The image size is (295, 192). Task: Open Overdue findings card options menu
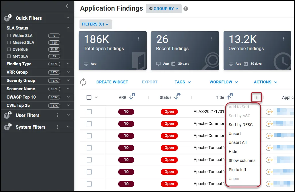pos(283,38)
